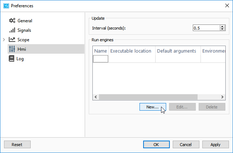Click the Reset button
Screen dimensions: 233x153
pyautogui.click(x=17, y=144)
